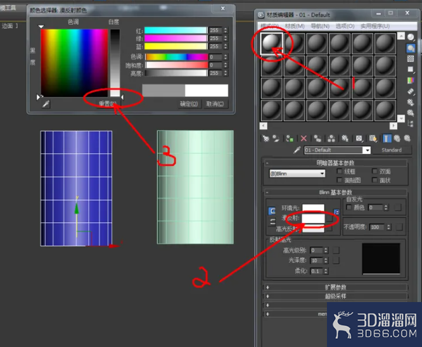Click Put to Library icon
The width and height of the screenshot is (422, 347).
pos(345,139)
